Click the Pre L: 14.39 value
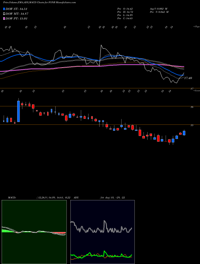200x264 pixels. click(125, 15)
